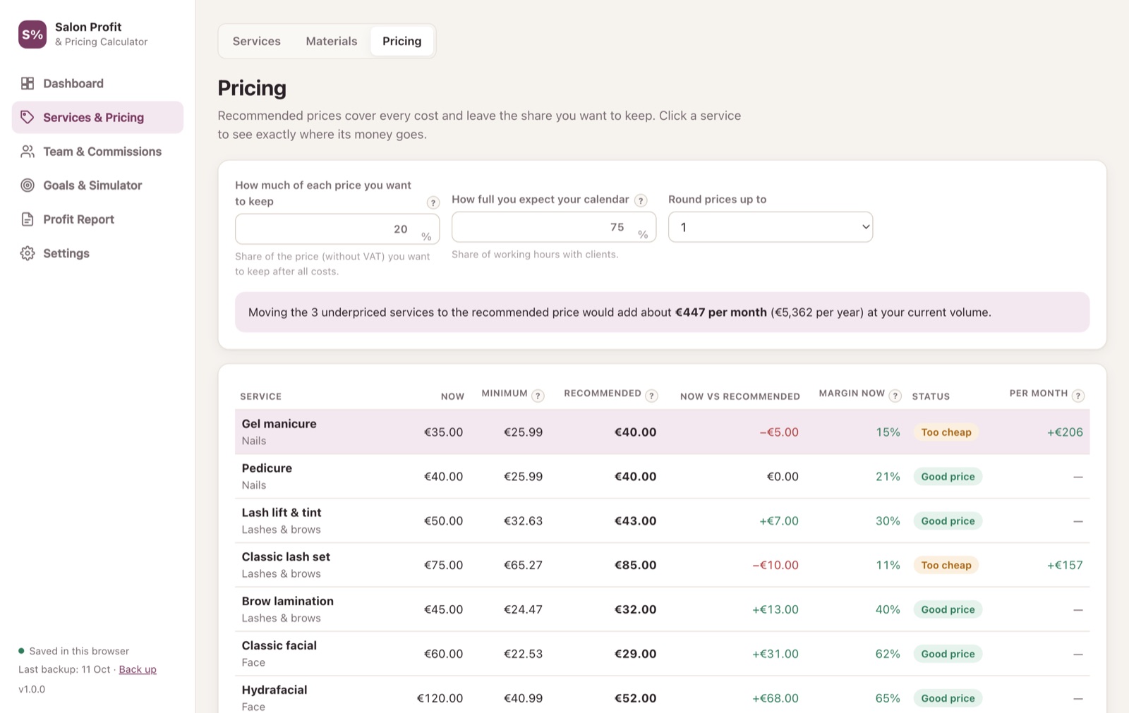This screenshot has height=713, width=1129.
Task: Show help for the Per Month column
Action: (x=1077, y=396)
